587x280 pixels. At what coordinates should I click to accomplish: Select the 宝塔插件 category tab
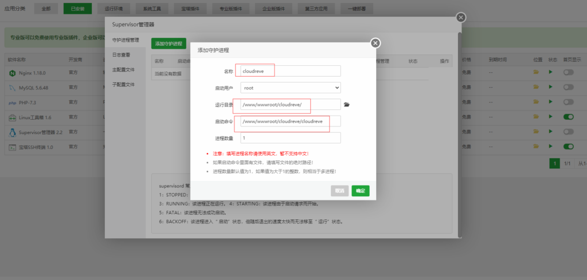coord(190,9)
